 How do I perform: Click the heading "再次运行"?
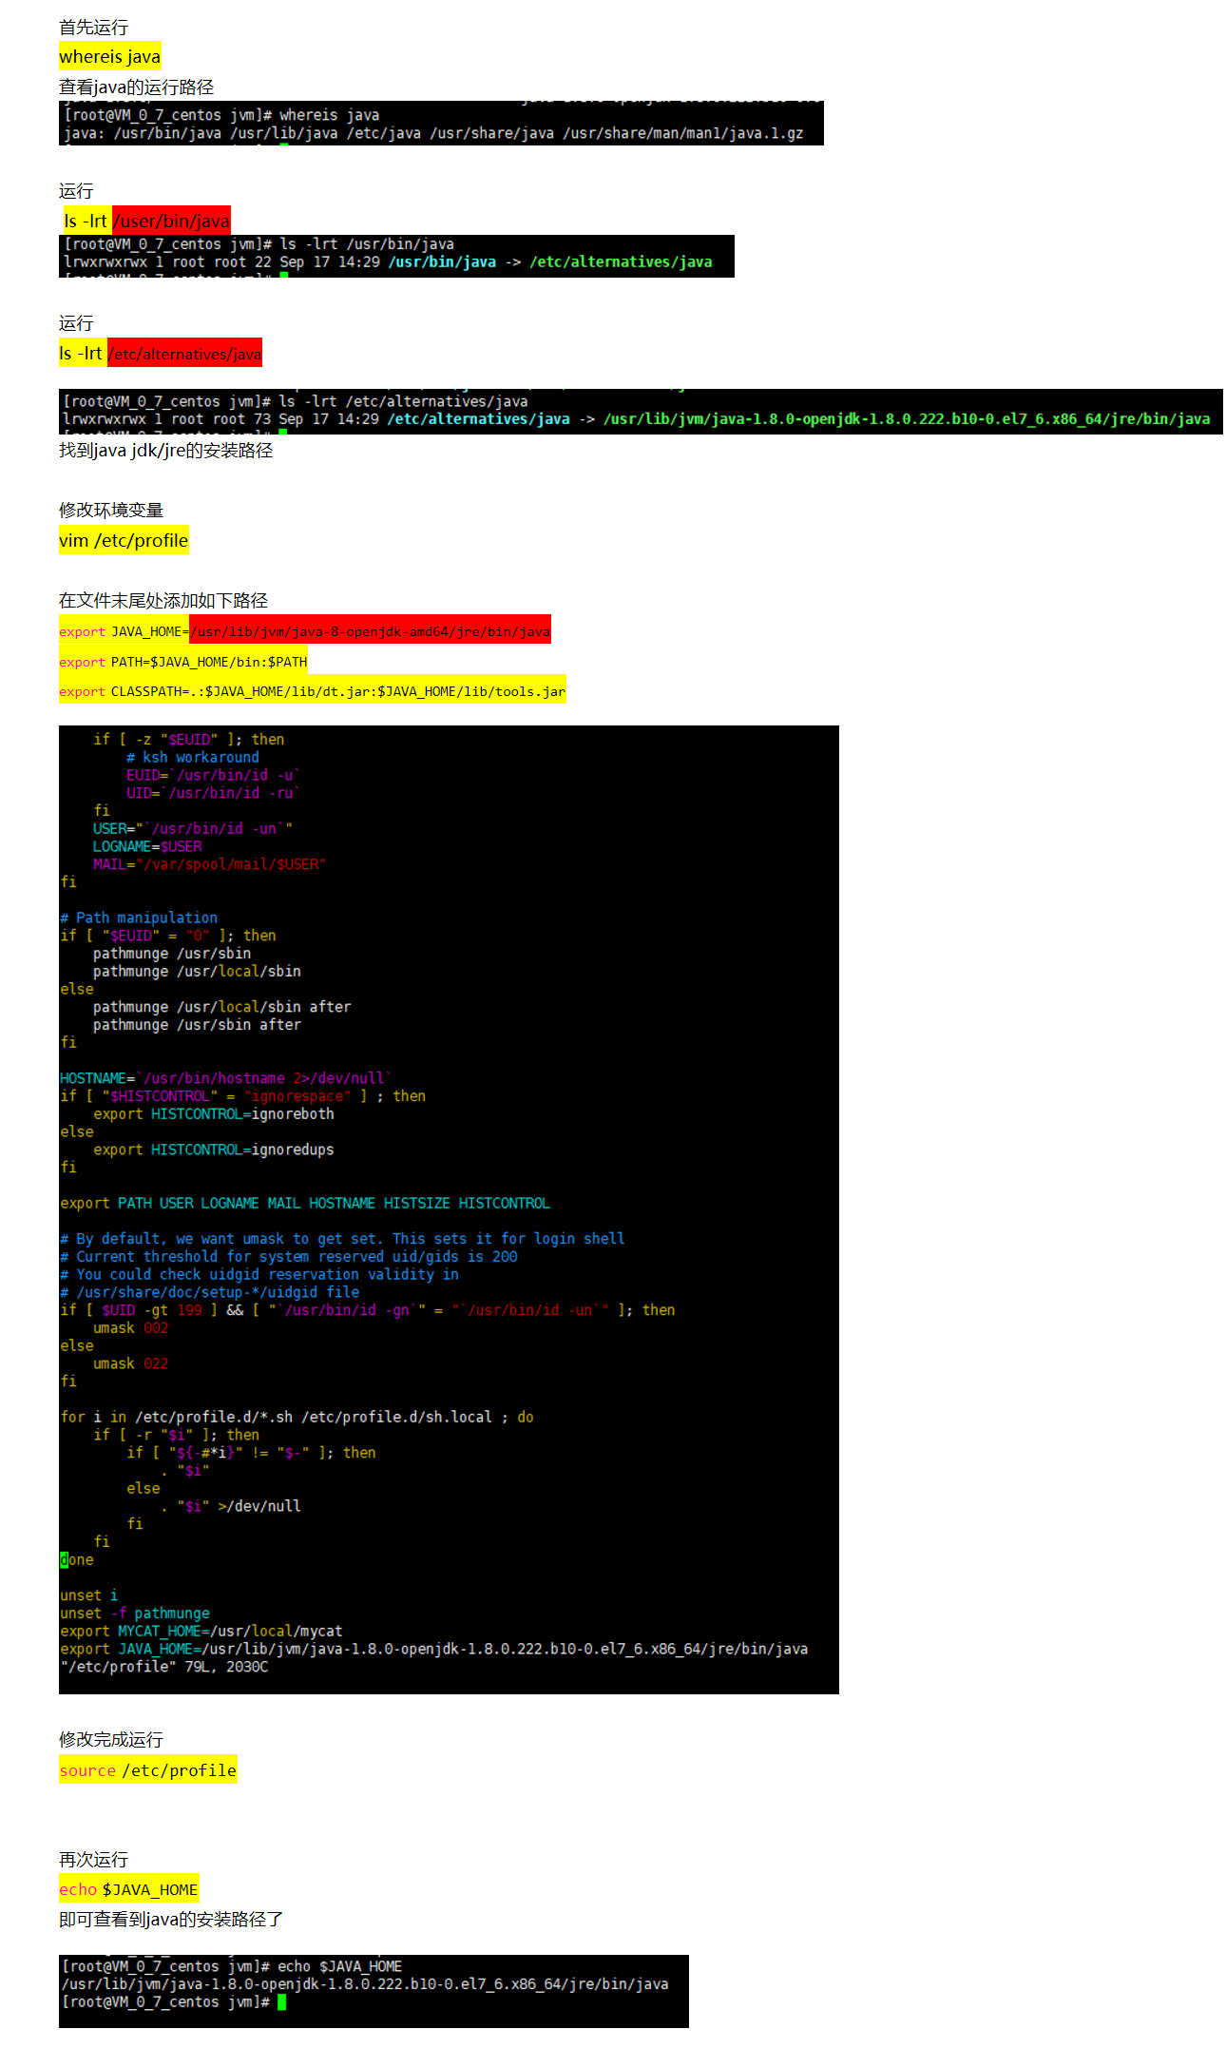click(93, 1859)
